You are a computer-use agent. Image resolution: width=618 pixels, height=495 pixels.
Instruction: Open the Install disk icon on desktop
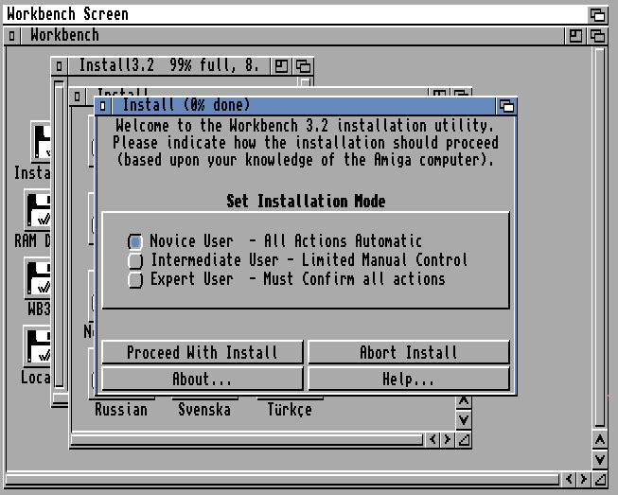point(38,142)
